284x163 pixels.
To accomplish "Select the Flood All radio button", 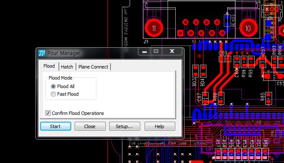I will click(53, 86).
